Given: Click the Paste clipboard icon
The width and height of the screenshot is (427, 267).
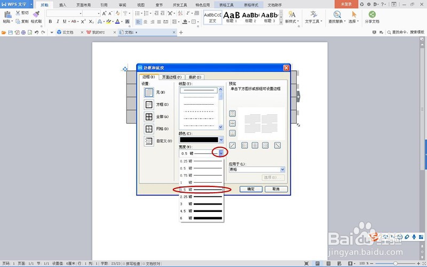Looking at the screenshot, I should point(7,15).
